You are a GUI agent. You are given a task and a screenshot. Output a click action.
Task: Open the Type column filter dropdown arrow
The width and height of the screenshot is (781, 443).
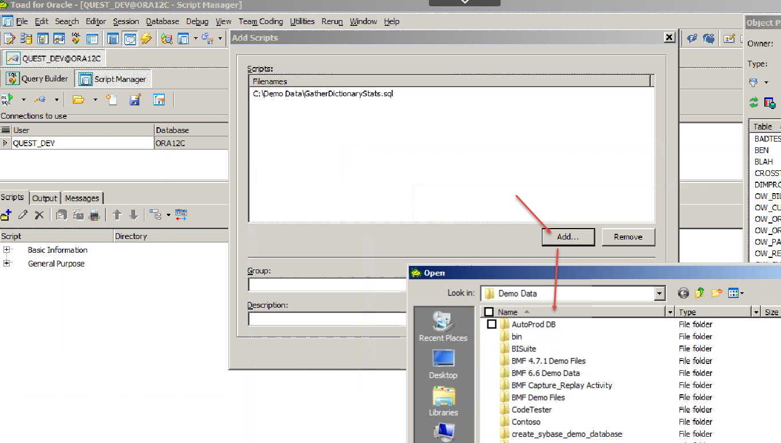pyautogui.click(x=756, y=312)
